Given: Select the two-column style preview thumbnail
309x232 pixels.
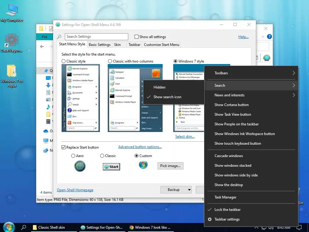Looking at the screenshot, I should (x=135, y=98).
